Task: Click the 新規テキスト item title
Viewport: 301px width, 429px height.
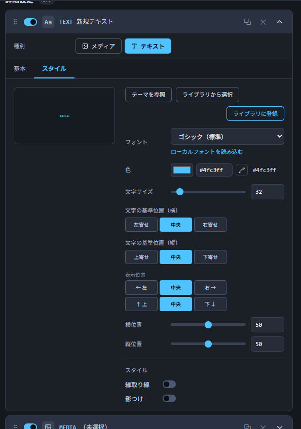Action: [95, 22]
